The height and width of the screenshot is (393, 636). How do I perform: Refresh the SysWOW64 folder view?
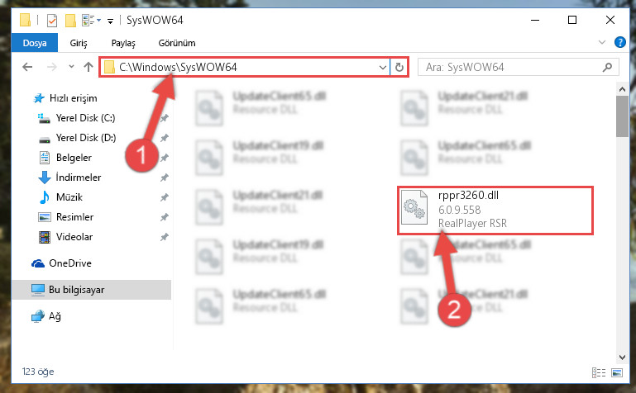point(399,67)
